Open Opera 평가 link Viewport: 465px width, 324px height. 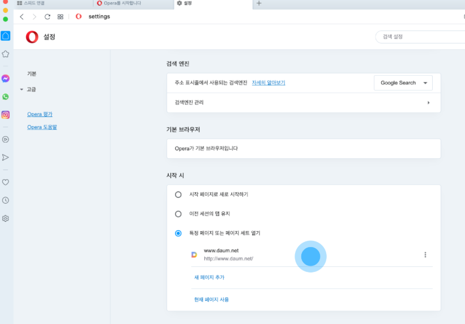click(40, 114)
